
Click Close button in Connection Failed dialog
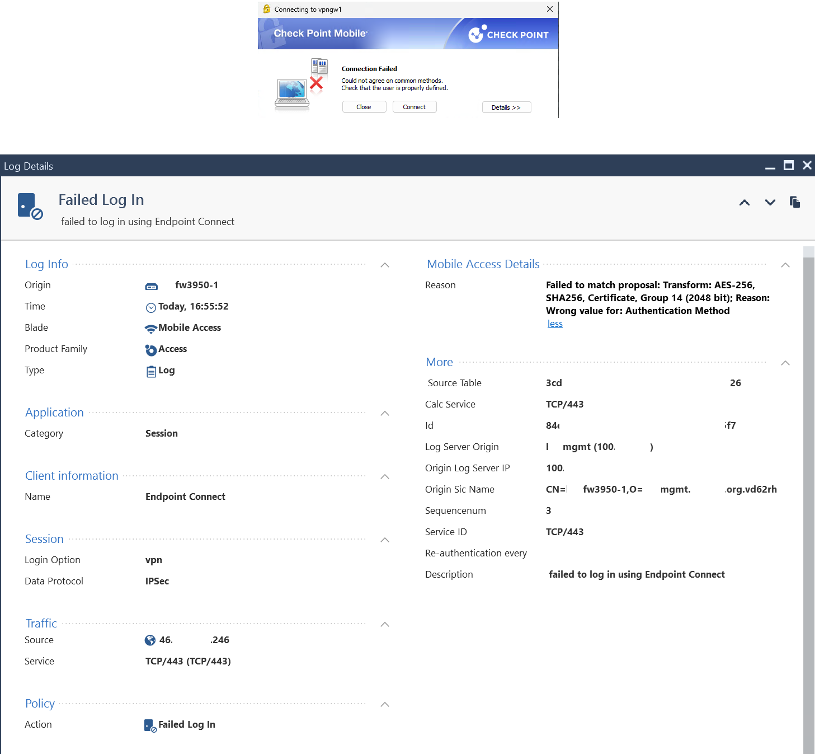[x=364, y=107]
